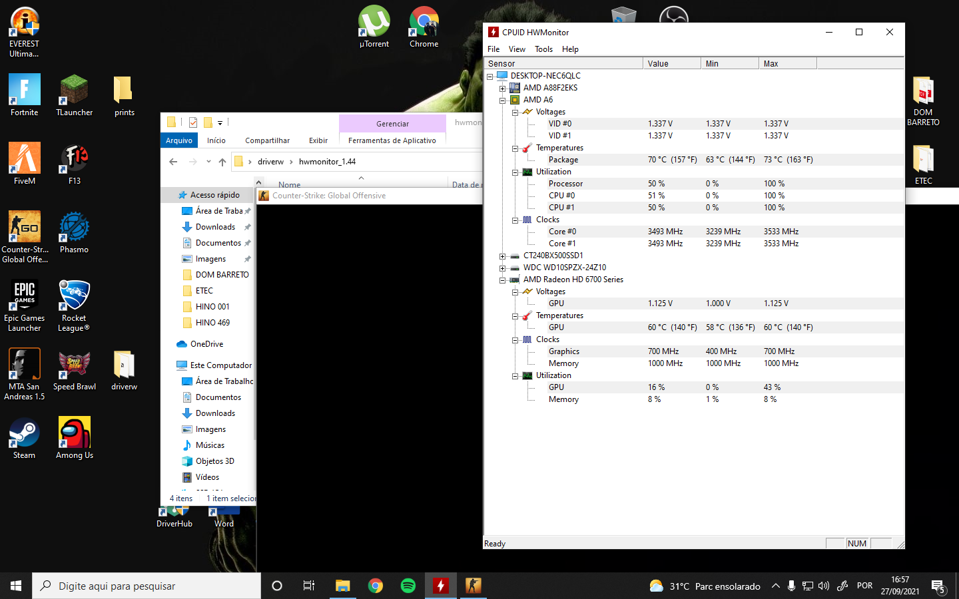Show hidden system tray icons
Viewport: 959px width, 599px height.
[x=776, y=586]
